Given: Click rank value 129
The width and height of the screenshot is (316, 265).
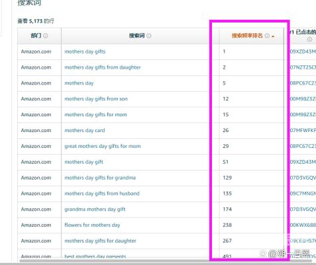Looking at the screenshot, I should tap(227, 178).
